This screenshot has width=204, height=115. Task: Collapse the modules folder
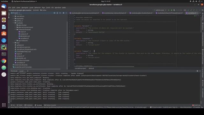[13, 23]
